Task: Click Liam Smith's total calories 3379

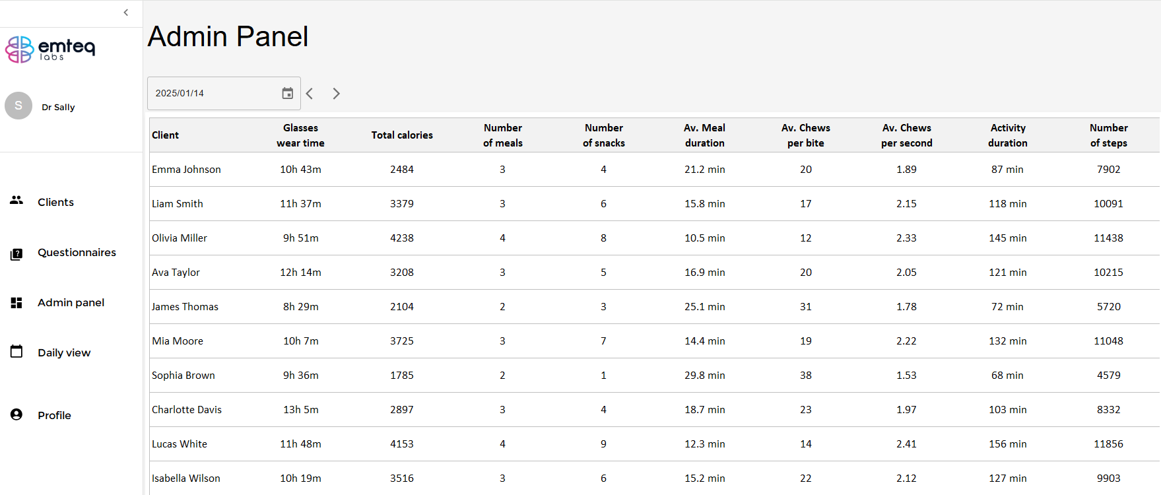Action: pyautogui.click(x=402, y=204)
